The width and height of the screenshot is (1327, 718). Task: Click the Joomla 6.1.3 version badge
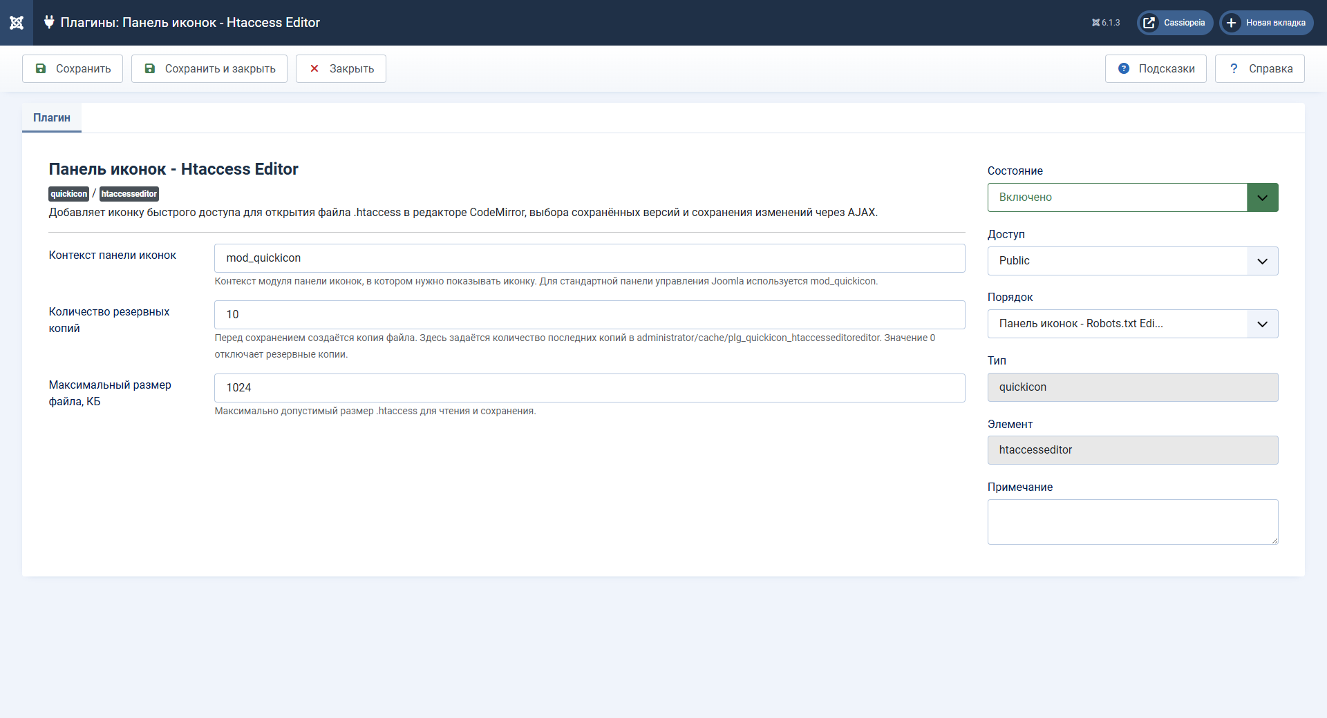[1106, 23]
